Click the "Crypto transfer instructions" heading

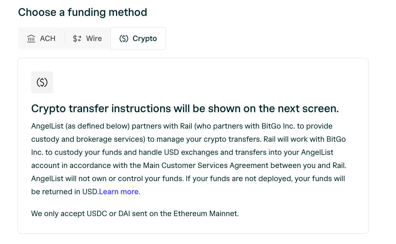point(185,109)
